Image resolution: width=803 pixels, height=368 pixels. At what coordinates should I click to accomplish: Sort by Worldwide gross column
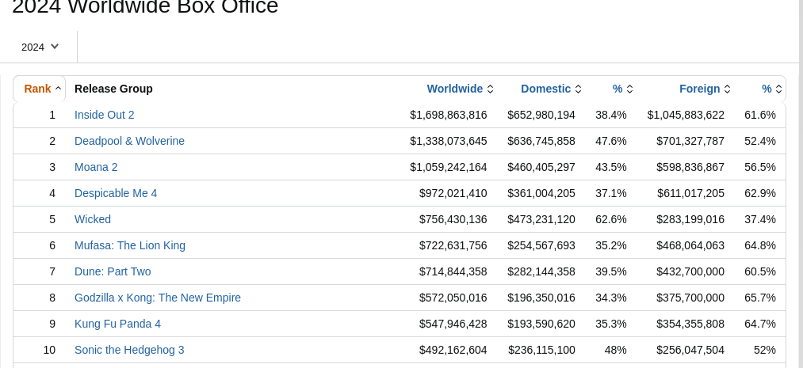click(x=460, y=89)
